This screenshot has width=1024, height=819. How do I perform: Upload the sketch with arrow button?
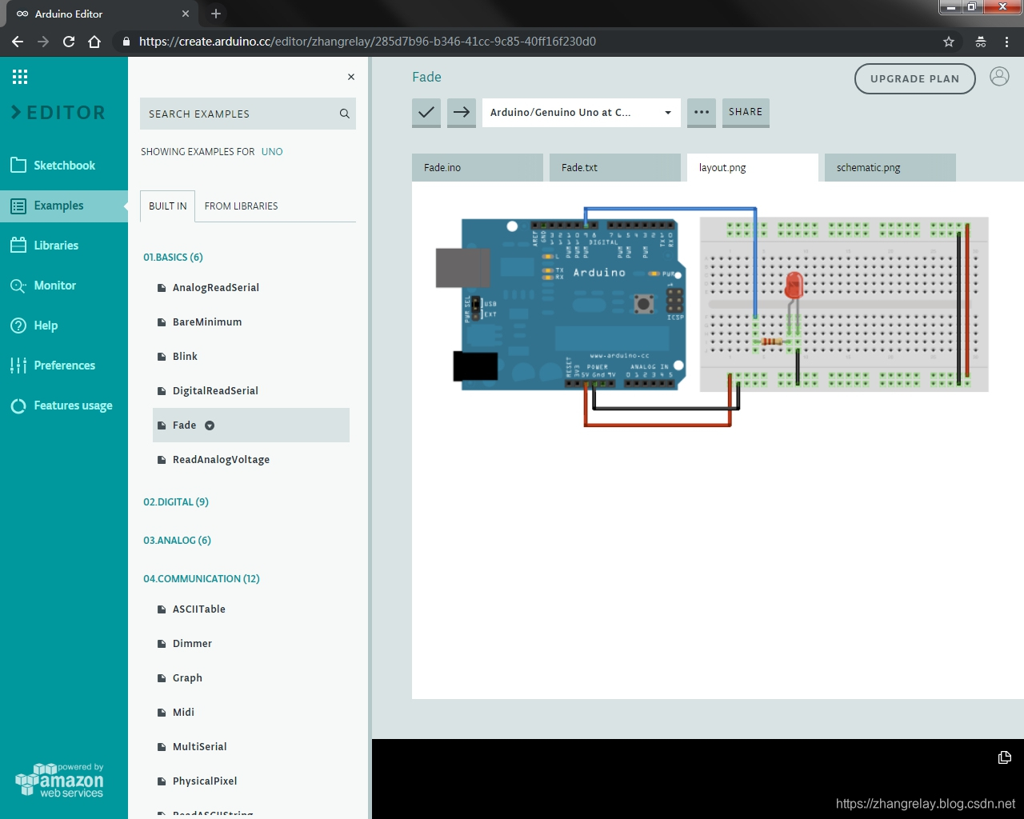(462, 112)
